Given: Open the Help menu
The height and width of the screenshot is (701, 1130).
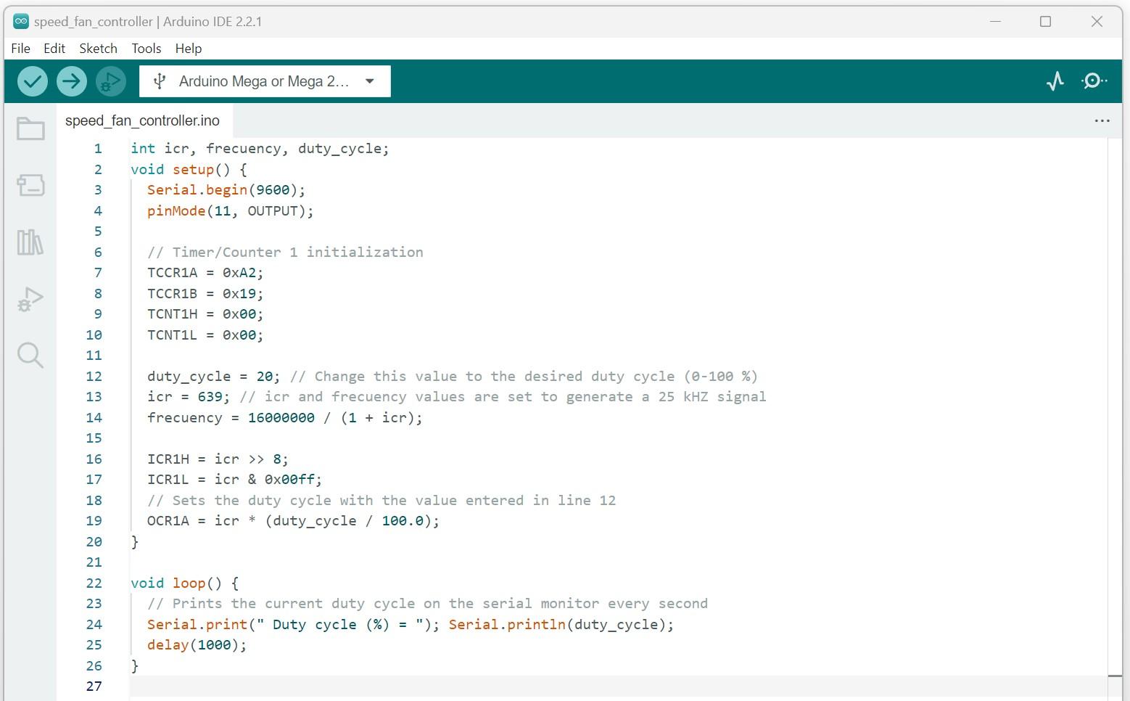Looking at the screenshot, I should point(188,49).
